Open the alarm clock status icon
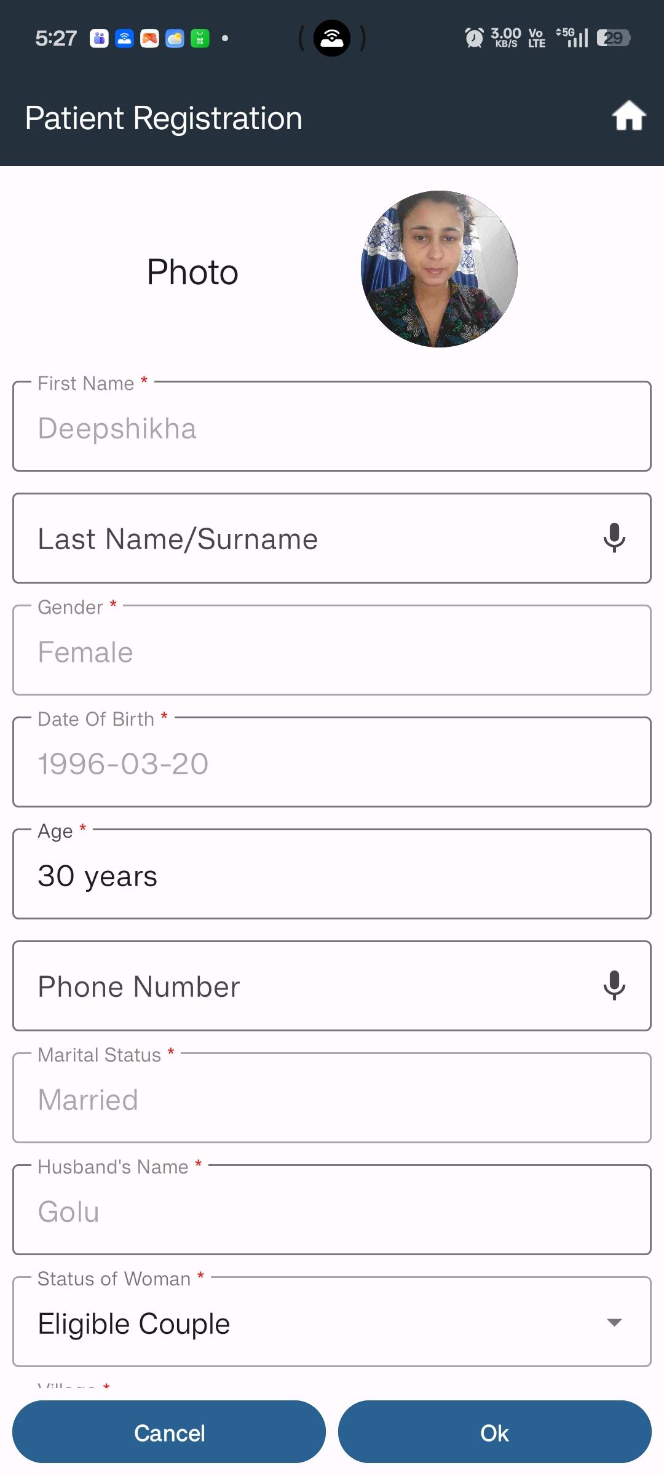Screen dimensions: 664x1476 click(474, 38)
